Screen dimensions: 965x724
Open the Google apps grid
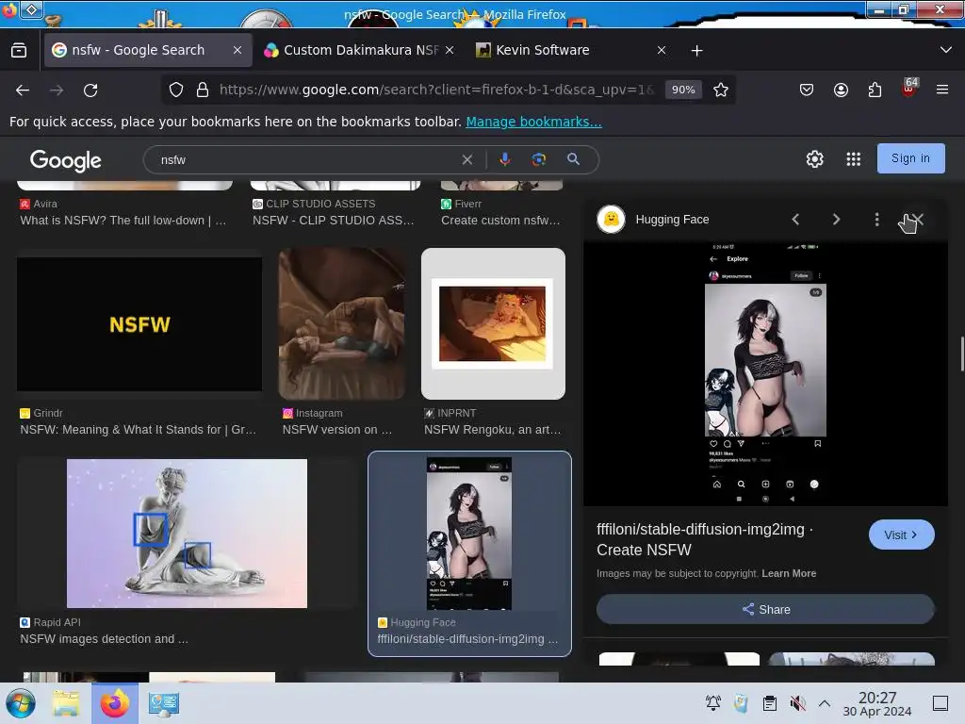click(x=854, y=159)
